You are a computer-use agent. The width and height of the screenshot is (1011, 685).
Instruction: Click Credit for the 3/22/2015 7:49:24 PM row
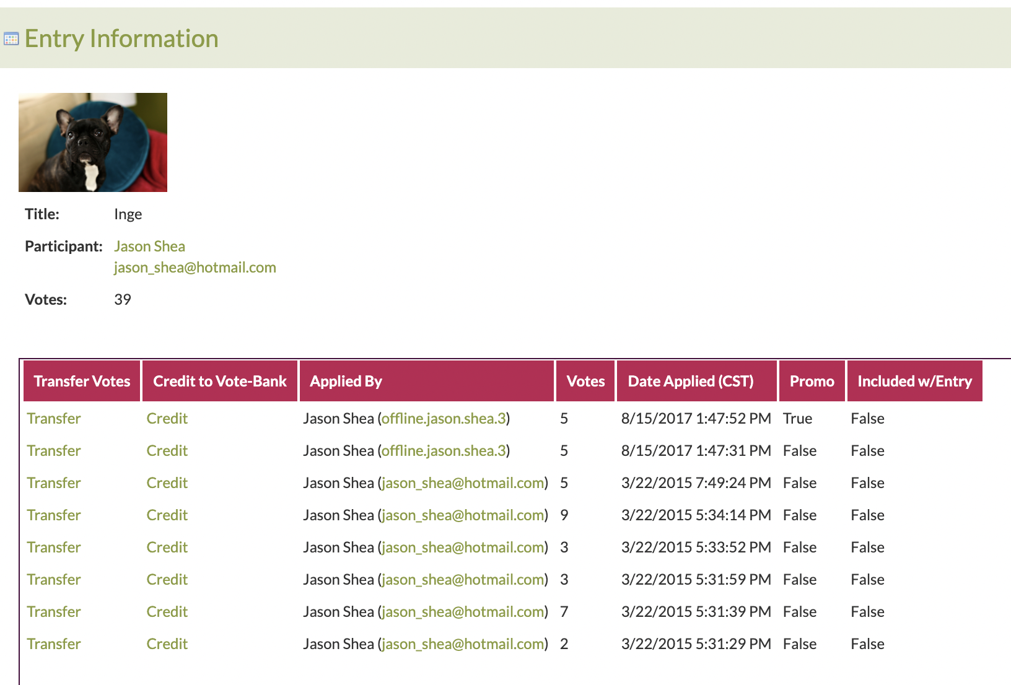pyautogui.click(x=167, y=483)
